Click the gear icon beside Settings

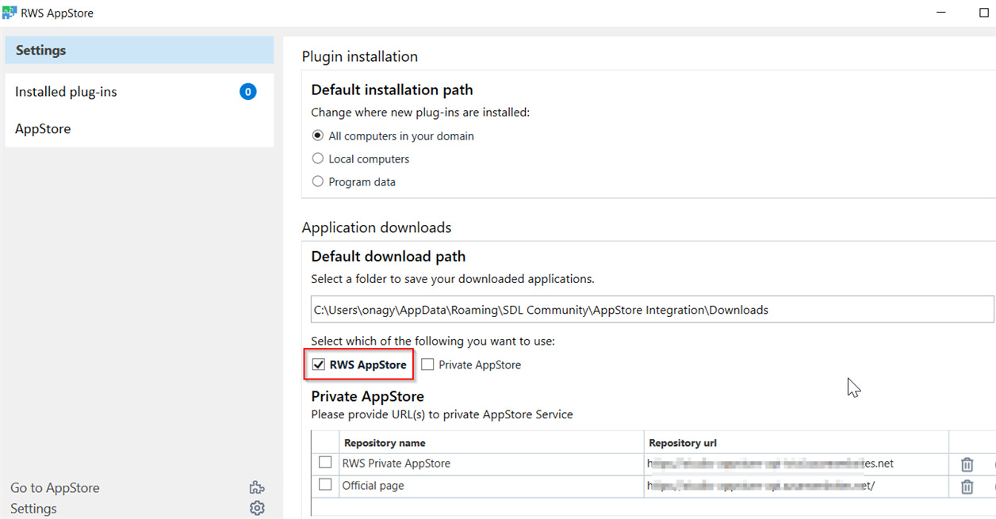(x=257, y=508)
